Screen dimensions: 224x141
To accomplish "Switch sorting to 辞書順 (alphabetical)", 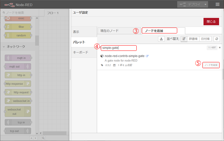I will click(193, 39).
